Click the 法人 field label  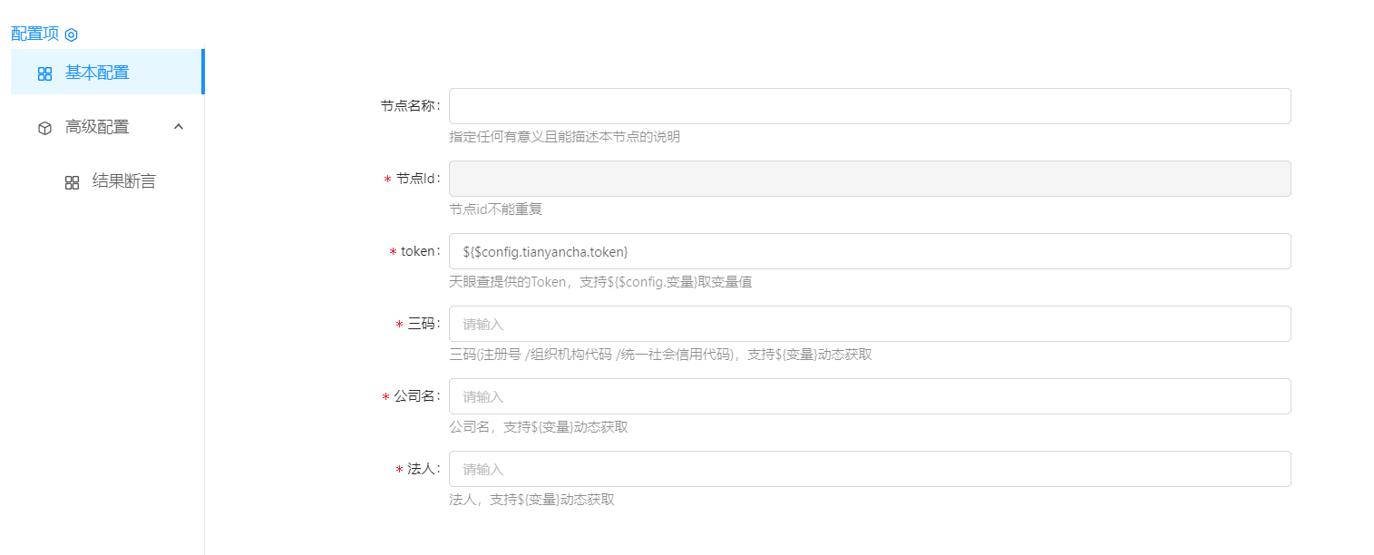coord(423,469)
